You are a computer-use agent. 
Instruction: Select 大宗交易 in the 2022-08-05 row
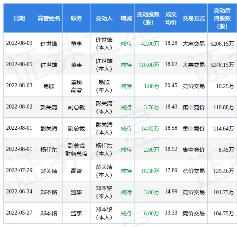tap(194, 65)
